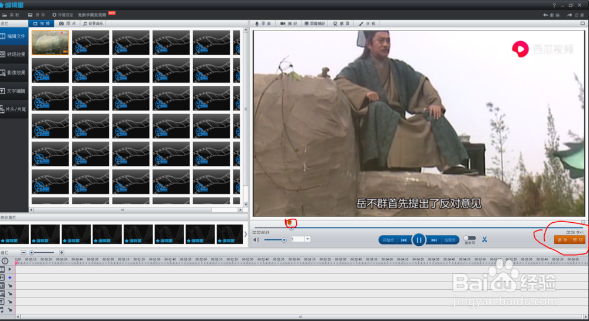
Task: Click the orange 截取 button
Action: (x=562, y=240)
